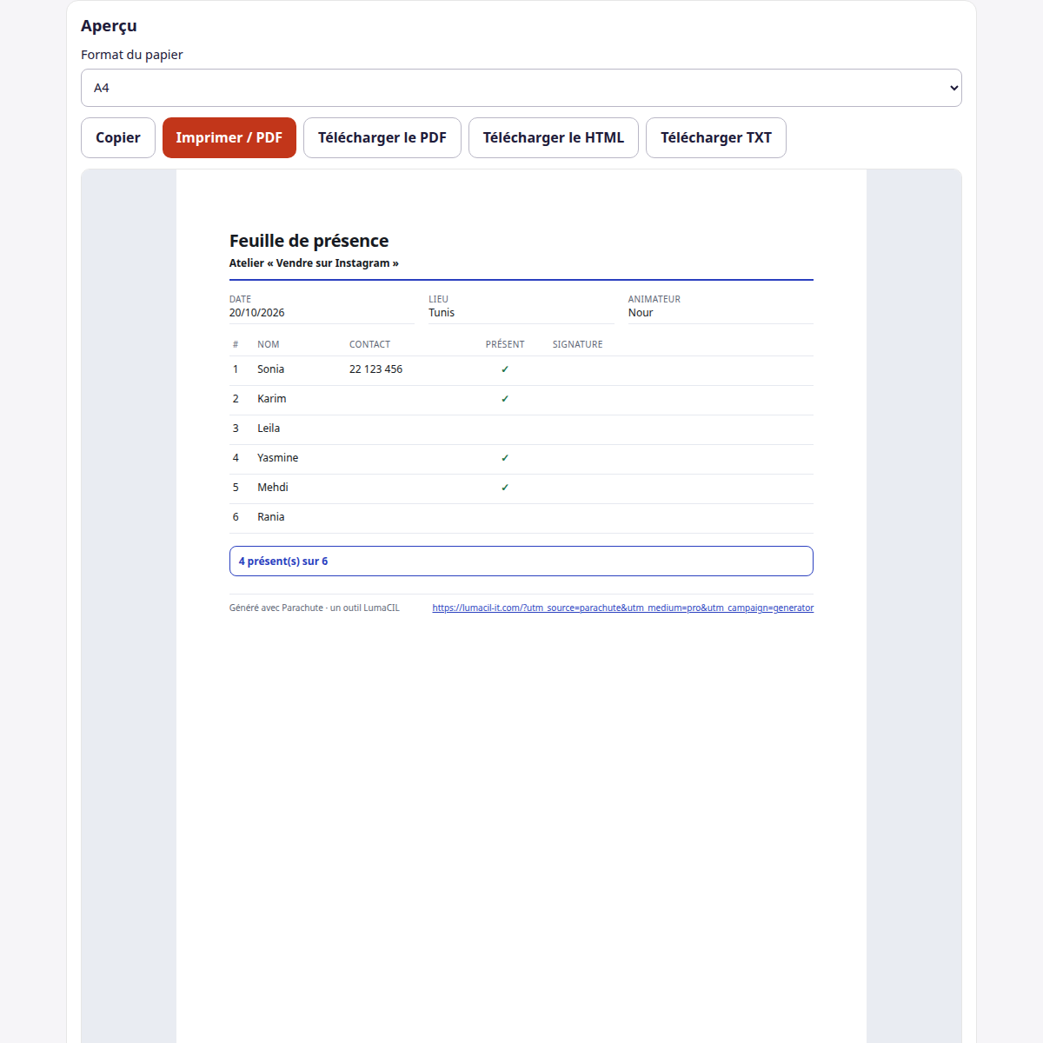Download the PDF via Télécharger le PDF
The image size is (1043, 1043).
coord(382,137)
